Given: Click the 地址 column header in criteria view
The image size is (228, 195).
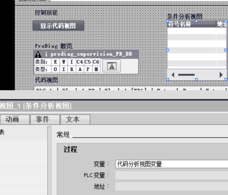Looking at the screenshot, I should click(x=221, y=24).
